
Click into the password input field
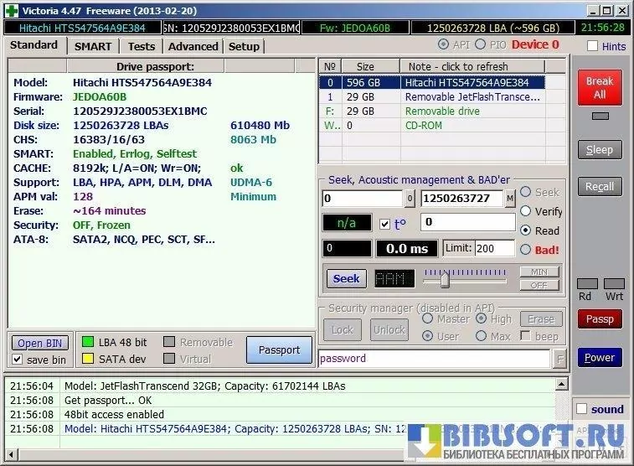coord(433,359)
